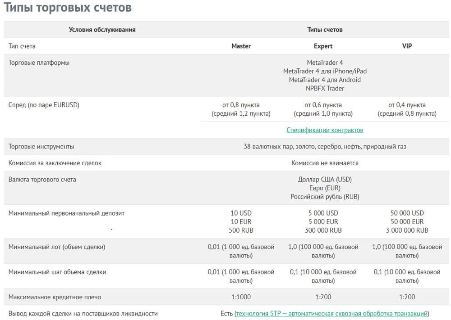This screenshot has height=320, width=451.
Task: Click the Master account column header
Action: tap(241, 46)
